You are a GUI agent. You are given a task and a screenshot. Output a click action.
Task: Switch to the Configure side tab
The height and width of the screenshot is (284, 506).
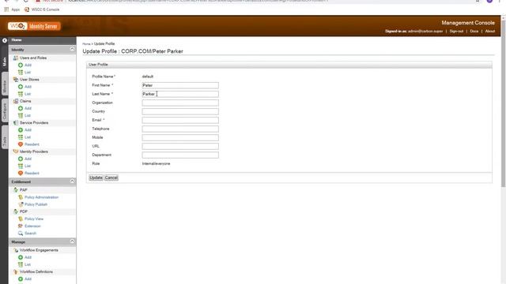[5, 111]
